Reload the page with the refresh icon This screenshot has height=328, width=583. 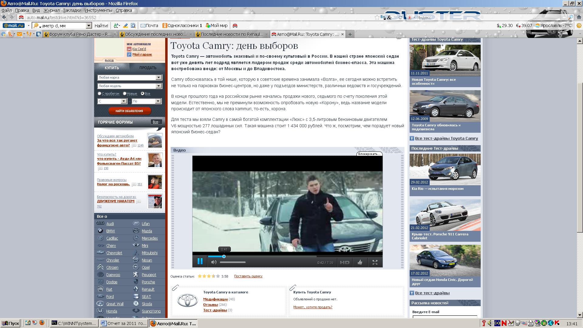point(400,18)
